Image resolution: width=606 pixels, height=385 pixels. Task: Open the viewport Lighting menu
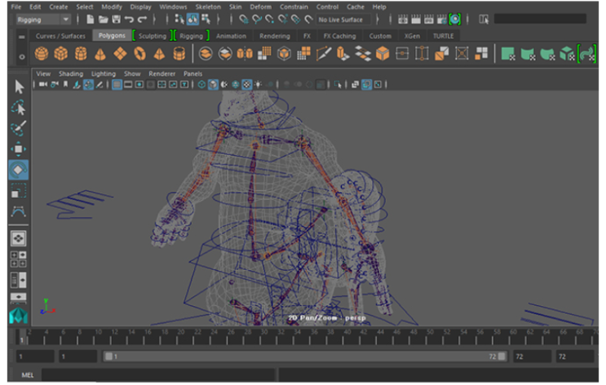104,73
